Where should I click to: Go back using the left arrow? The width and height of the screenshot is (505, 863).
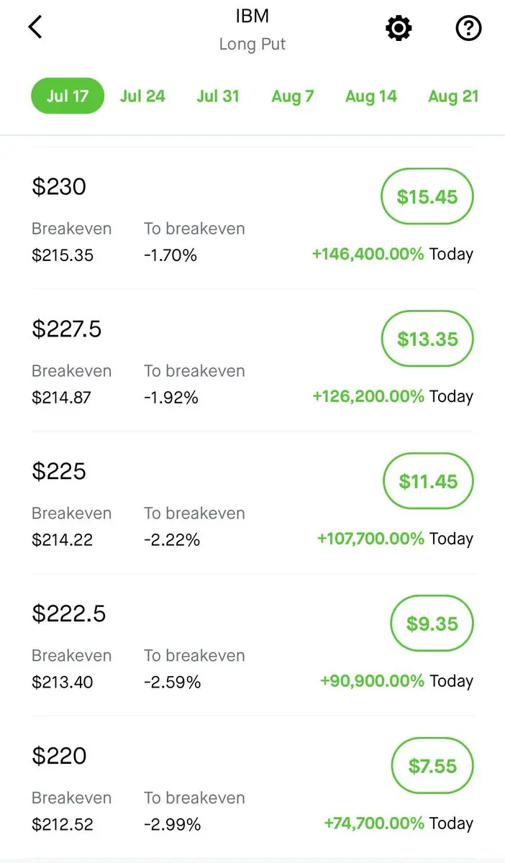tap(35, 27)
